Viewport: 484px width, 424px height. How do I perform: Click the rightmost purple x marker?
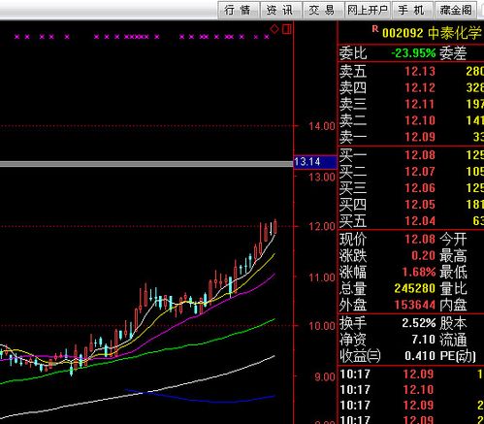point(267,37)
